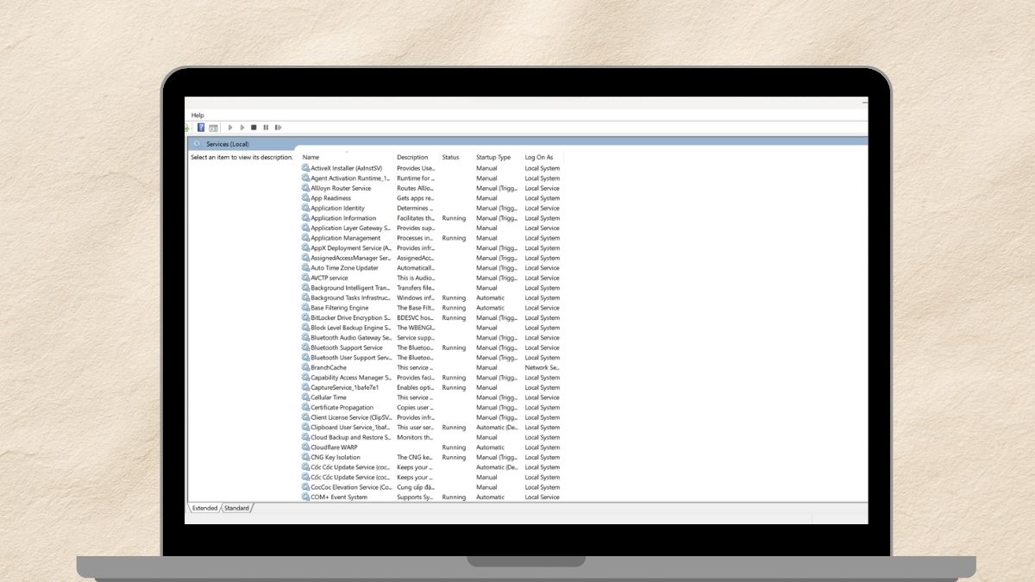Switch to the Extended tab
The image size is (1035, 582).
pos(204,508)
